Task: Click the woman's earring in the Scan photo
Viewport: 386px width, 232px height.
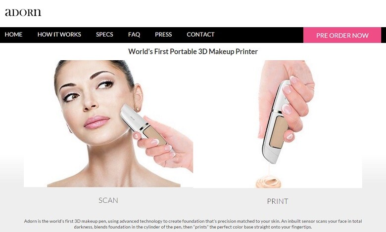Action: click(x=138, y=109)
